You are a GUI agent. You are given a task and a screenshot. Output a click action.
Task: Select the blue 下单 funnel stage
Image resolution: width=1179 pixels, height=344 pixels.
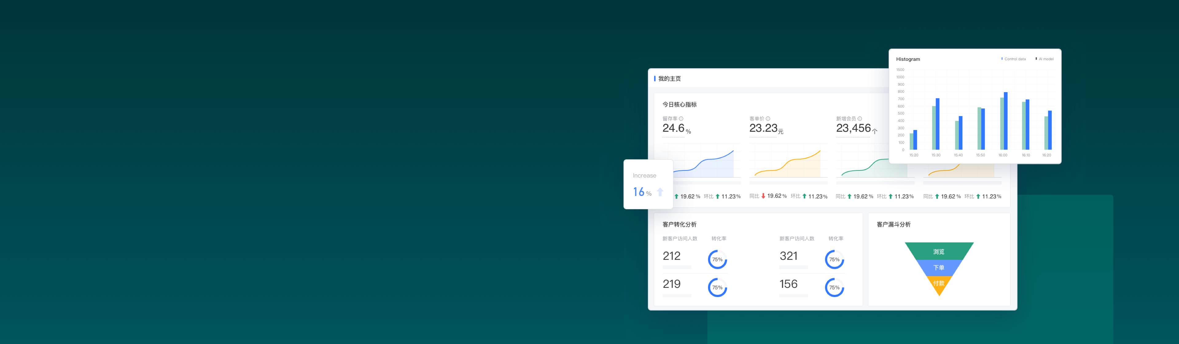939,268
